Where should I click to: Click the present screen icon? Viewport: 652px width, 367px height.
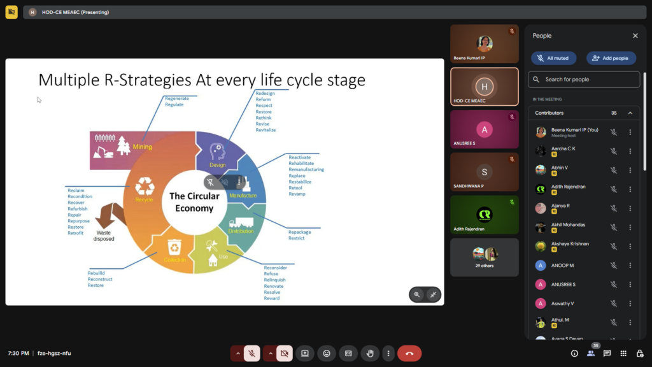pos(305,353)
